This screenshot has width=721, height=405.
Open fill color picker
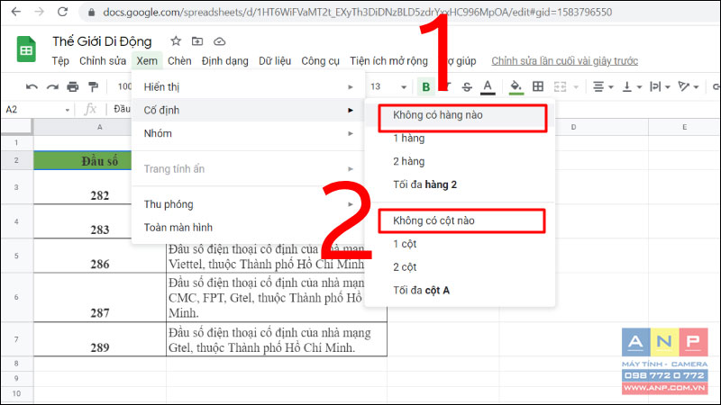point(516,86)
